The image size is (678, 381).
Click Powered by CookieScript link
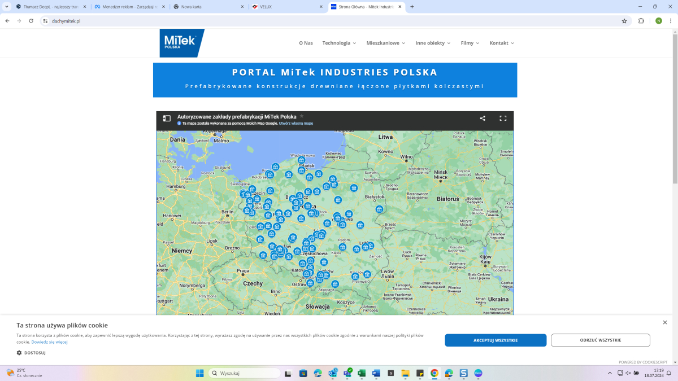pos(643,362)
